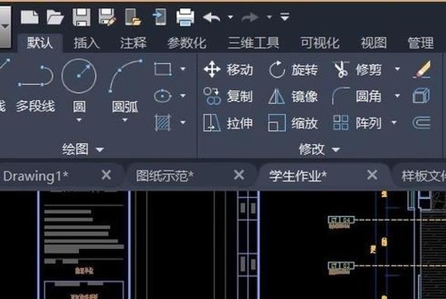The width and height of the screenshot is (446, 299).
Task: Select the 阵列 array tool
Action: click(x=357, y=123)
